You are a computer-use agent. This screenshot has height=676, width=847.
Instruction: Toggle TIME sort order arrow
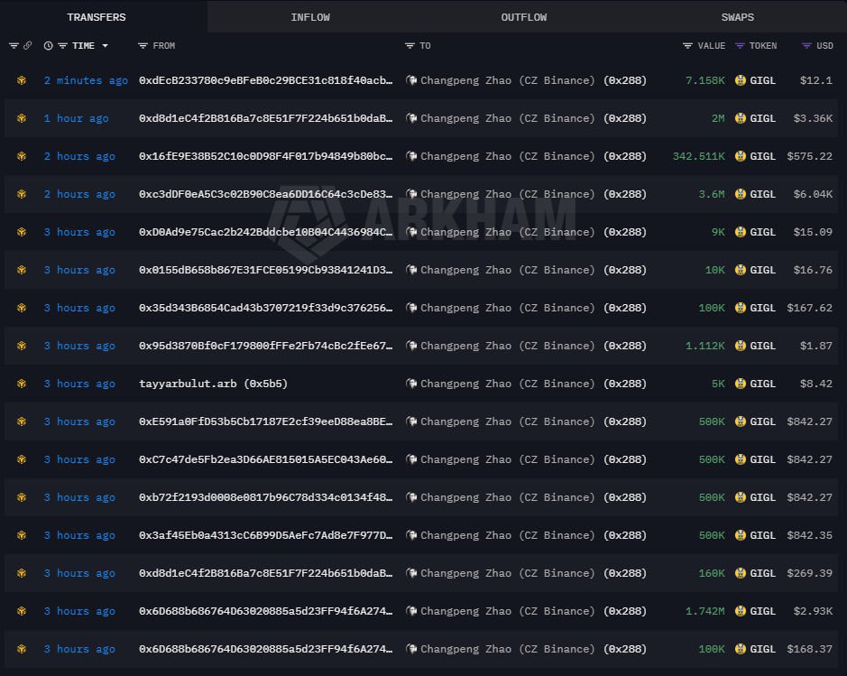point(105,46)
